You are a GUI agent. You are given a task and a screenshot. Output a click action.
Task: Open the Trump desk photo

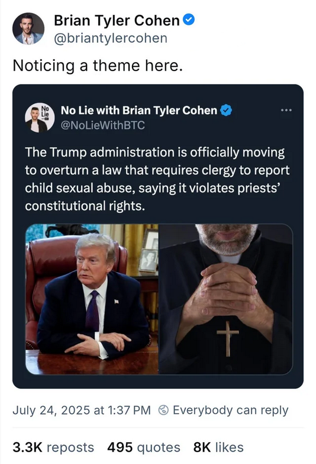(x=92, y=299)
